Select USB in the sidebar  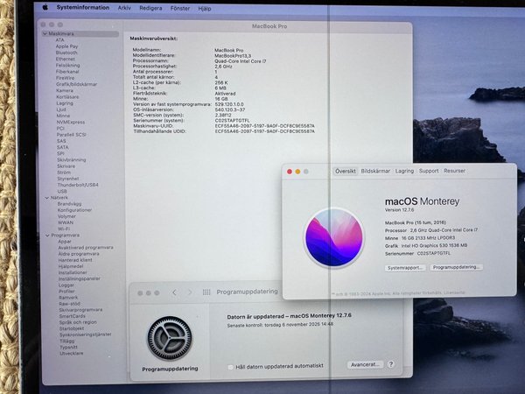62,191
